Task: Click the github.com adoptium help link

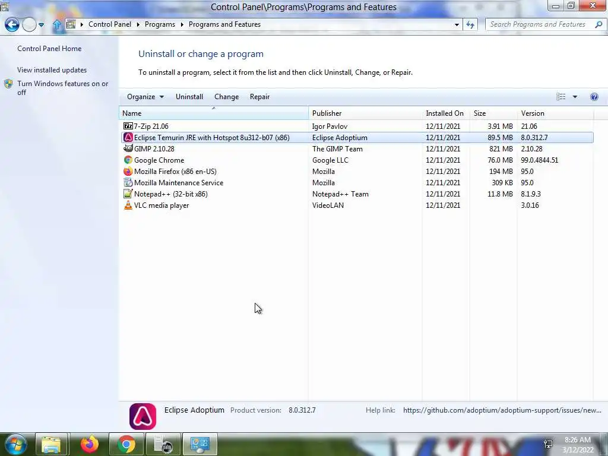Action: (502, 410)
